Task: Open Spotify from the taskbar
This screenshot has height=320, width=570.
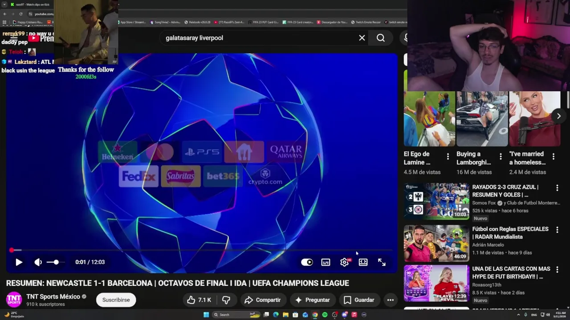Action: [x=325, y=315]
